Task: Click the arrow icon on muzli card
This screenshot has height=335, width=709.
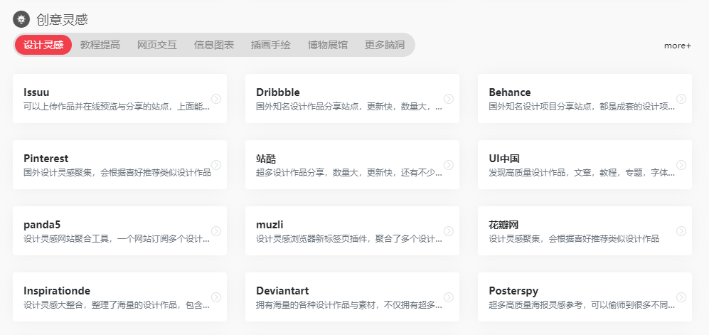Action: point(449,231)
